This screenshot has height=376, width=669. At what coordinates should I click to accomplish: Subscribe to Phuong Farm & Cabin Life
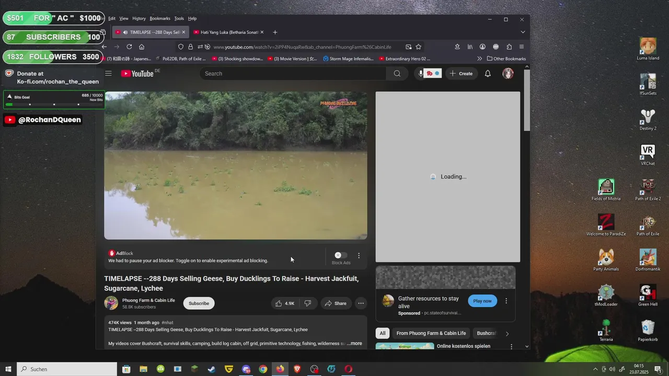pos(199,303)
